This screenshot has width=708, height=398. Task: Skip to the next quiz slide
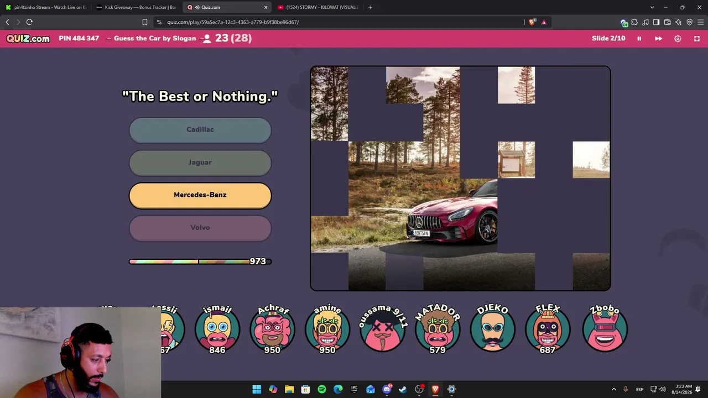tap(658, 39)
